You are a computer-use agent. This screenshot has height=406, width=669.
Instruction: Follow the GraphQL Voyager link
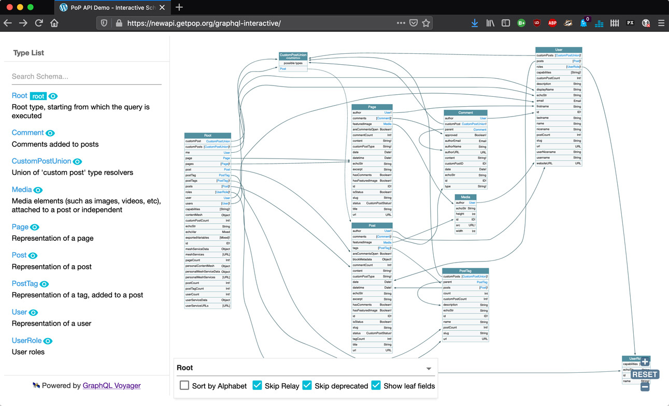[111, 386]
